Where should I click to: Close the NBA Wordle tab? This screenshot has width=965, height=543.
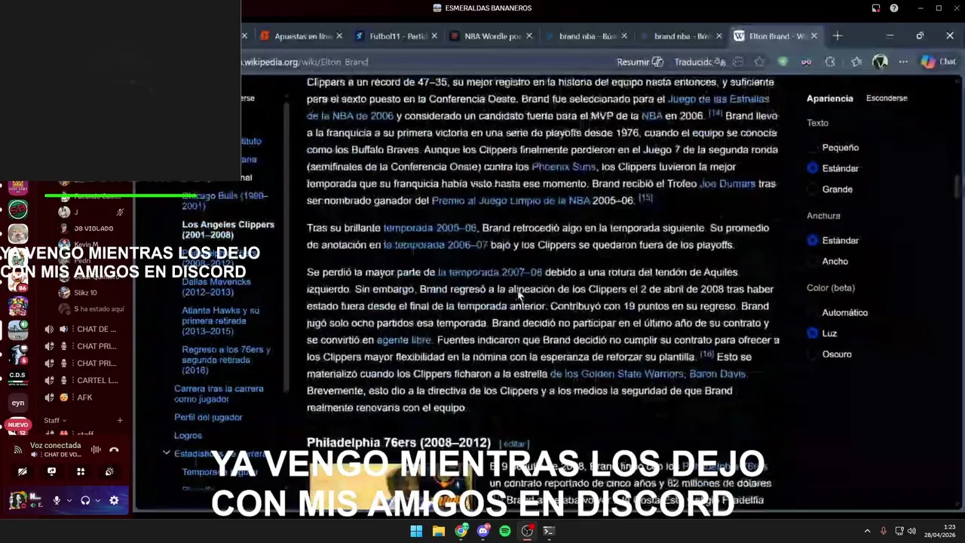(528, 35)
